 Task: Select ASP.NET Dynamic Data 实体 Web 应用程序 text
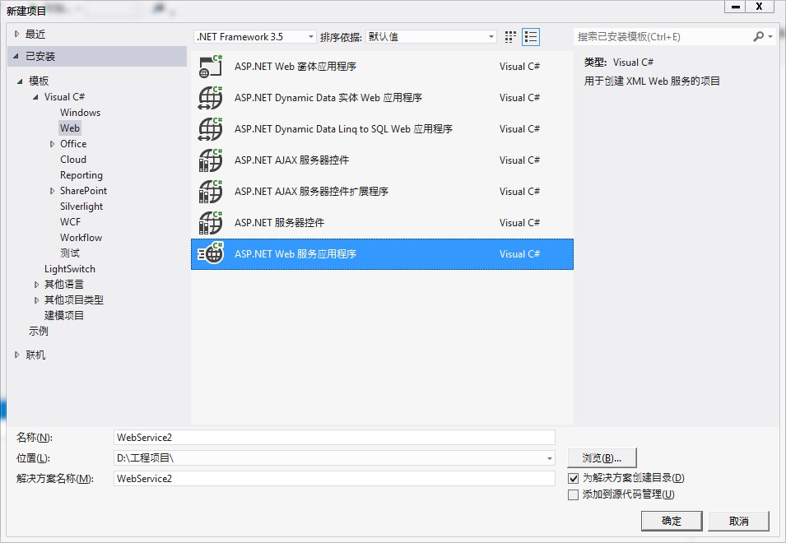[328, 98]
